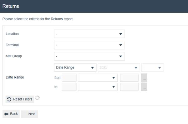Viewport: 188px width, 124px height.
Task: Click the 'to' label text
Action: click(56, 87)
